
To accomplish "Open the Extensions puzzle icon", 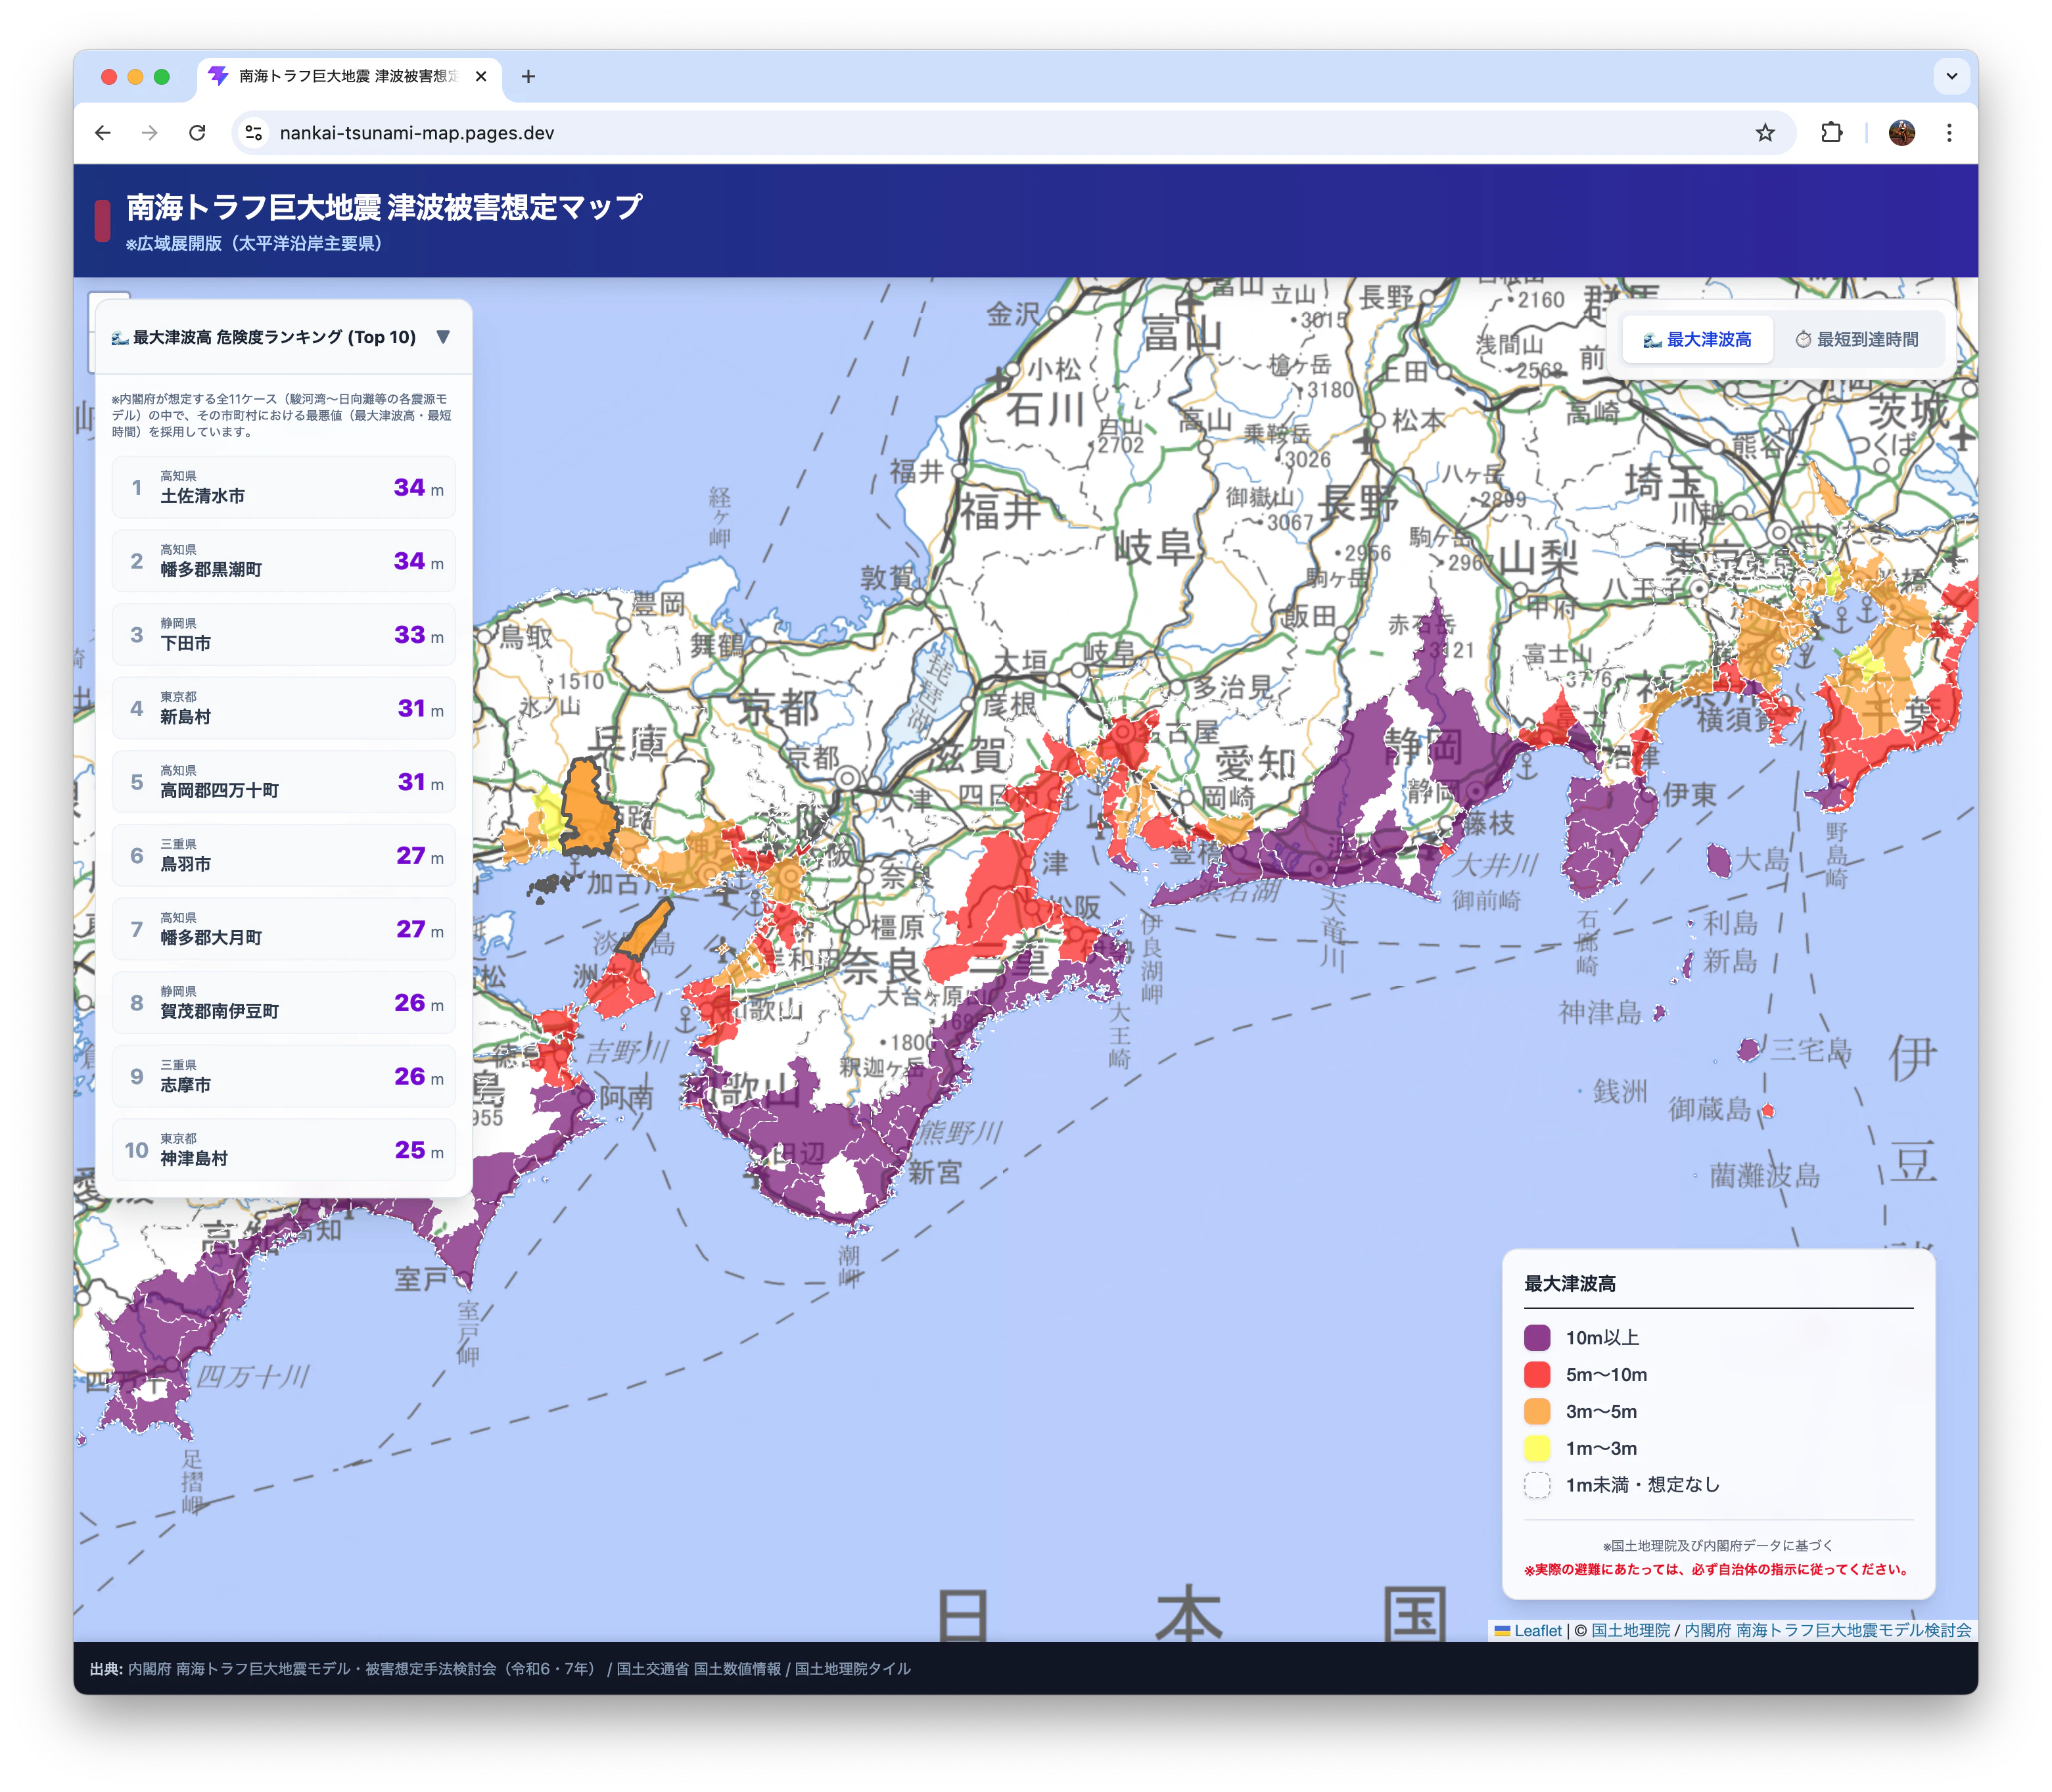I will 1831,132.
